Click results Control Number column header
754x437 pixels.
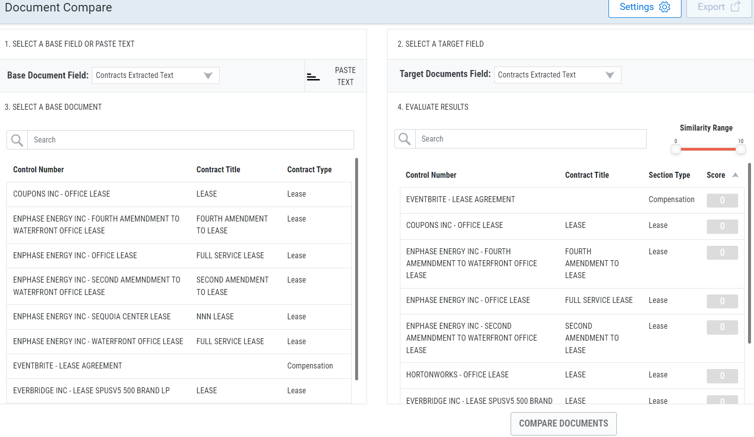pyautogui.click(x=431, y=175)
